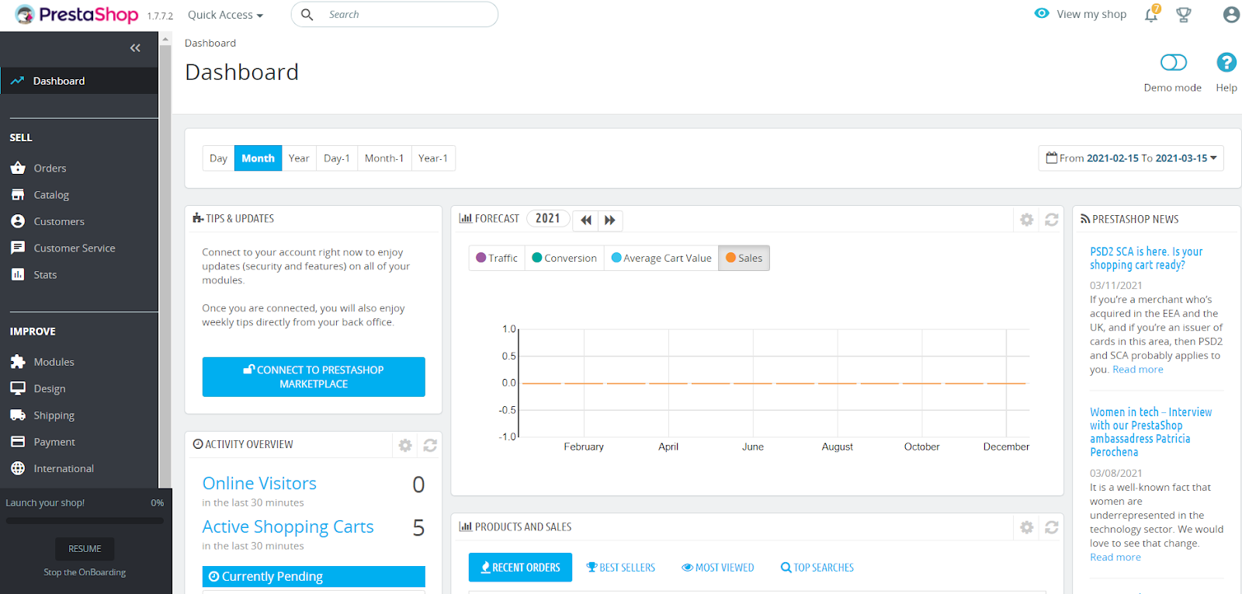
Task: Click the Resume onboarding button
Action: point(85,549)
